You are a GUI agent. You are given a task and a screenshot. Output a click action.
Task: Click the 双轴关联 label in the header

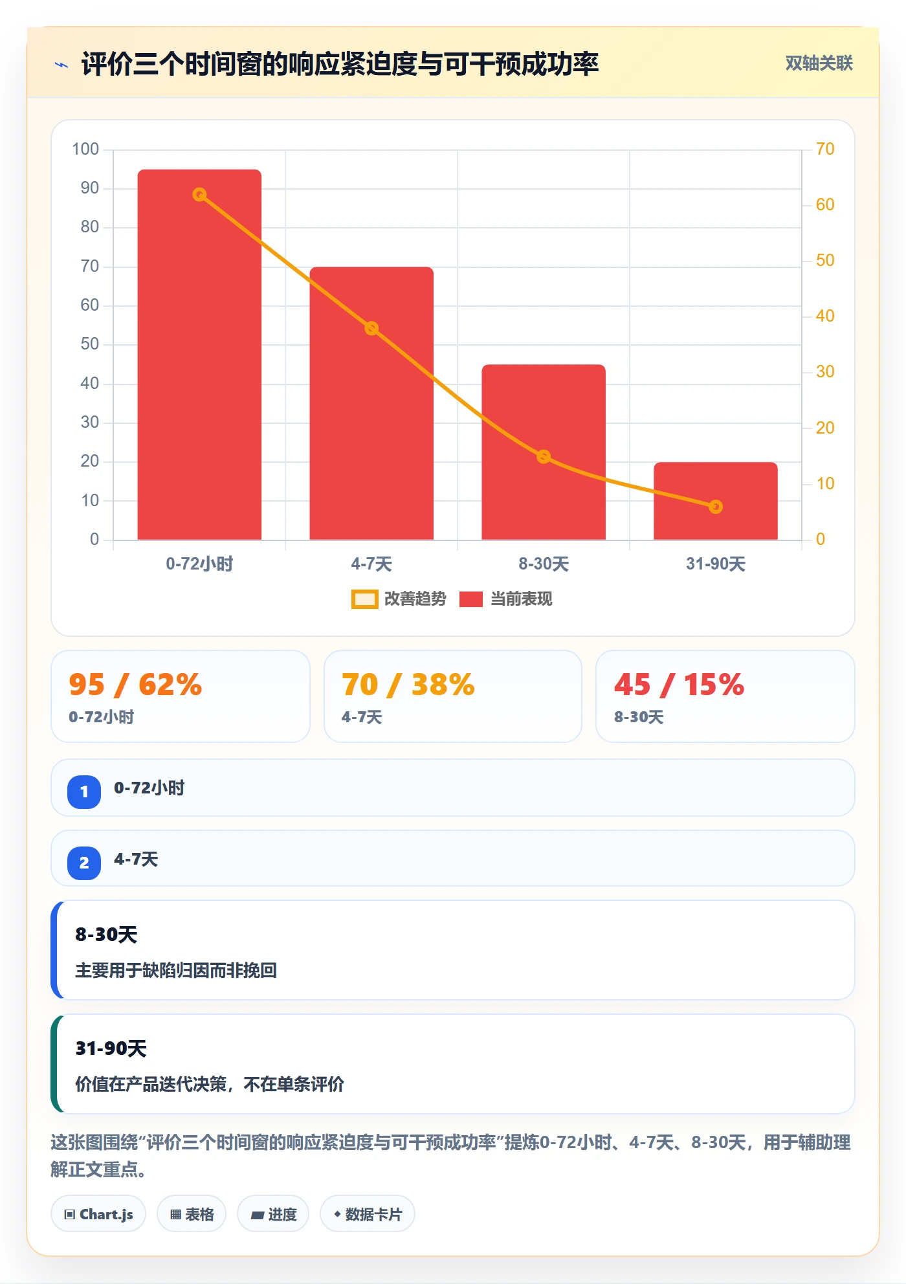819,63
